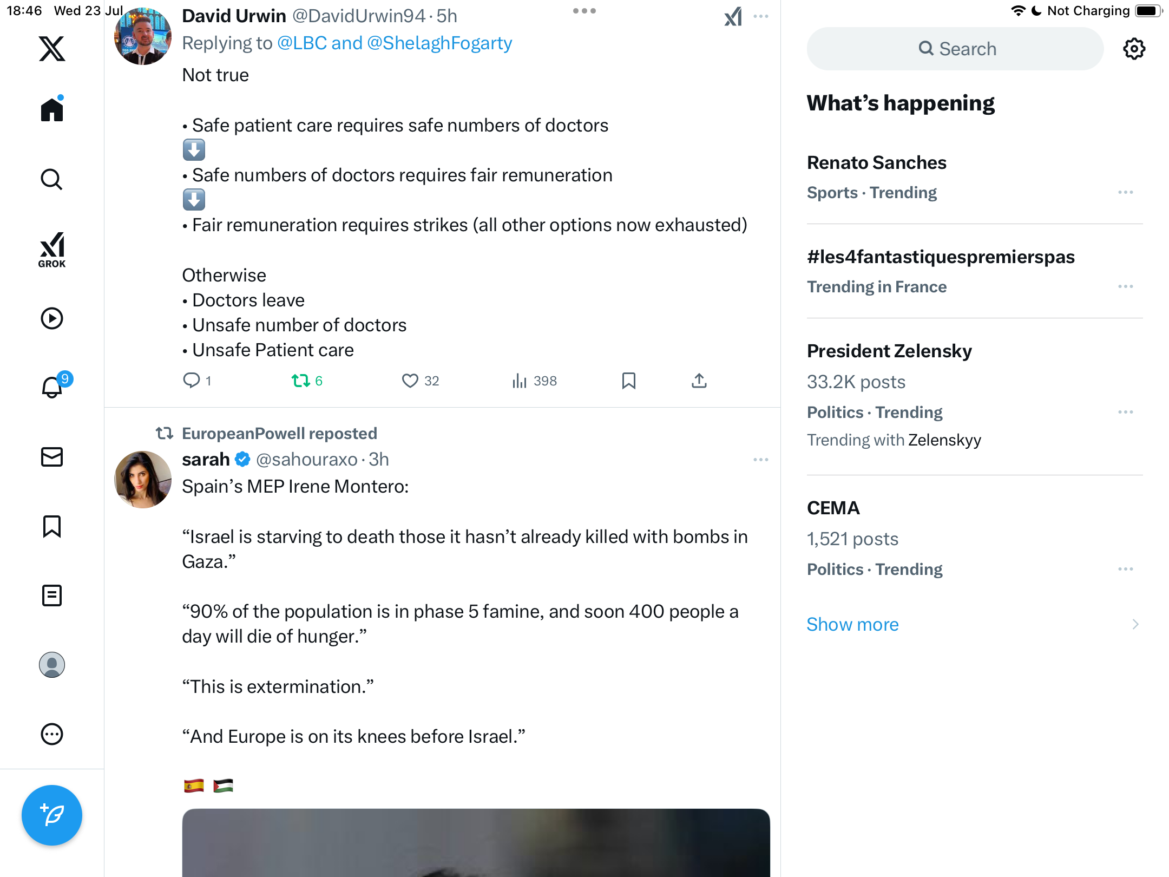This screenshot has height=877, width=1169.
Task: Open the @ShelaghFogarty mention link
Action: [x=439, y=43]
